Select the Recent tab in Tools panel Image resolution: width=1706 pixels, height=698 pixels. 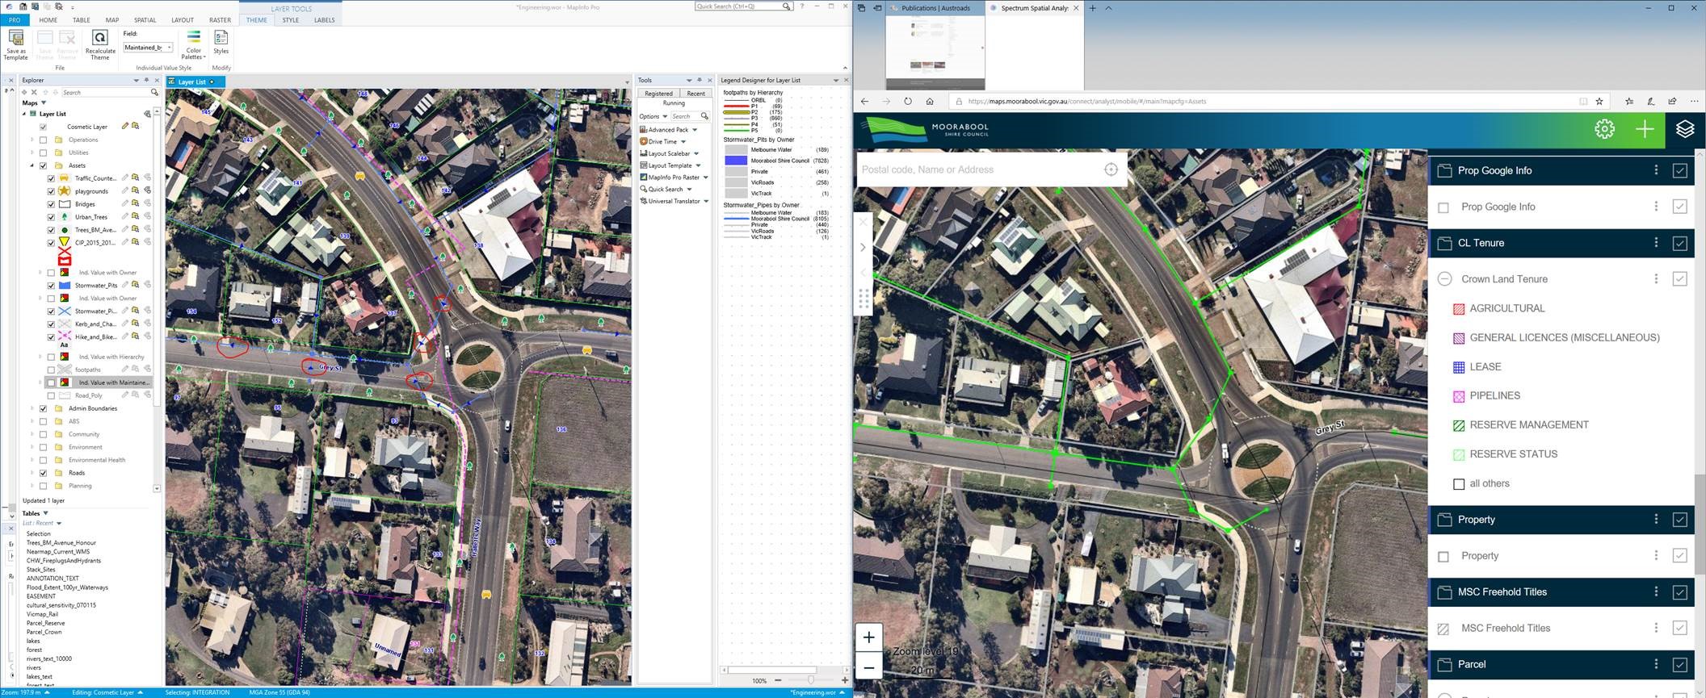695,94
